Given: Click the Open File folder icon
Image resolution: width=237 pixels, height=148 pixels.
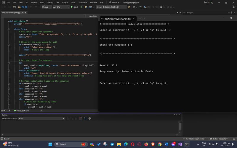Looking at the screenshot, I should tap(19, 7).
